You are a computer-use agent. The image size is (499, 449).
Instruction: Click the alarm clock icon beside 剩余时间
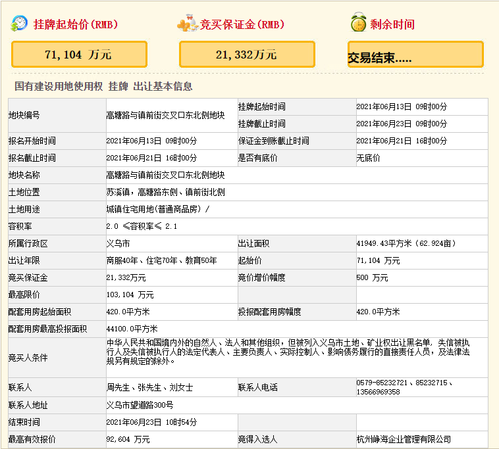pyautogui.click(x=359, y=22)
